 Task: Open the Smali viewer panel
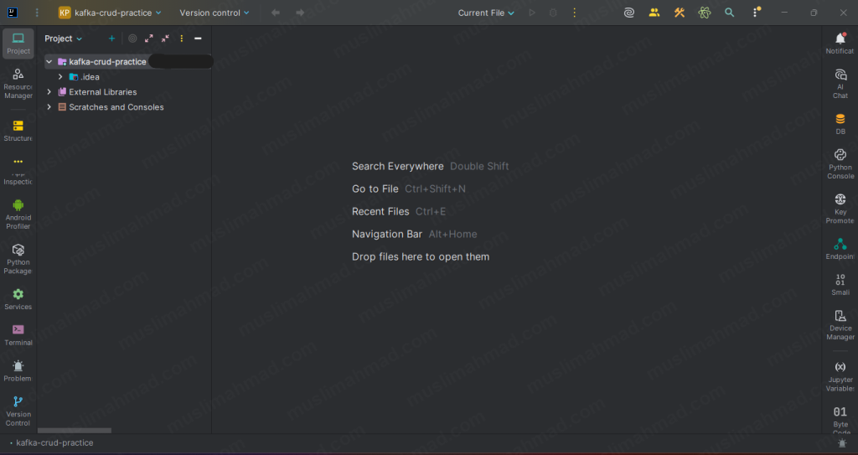pos(840,285)
